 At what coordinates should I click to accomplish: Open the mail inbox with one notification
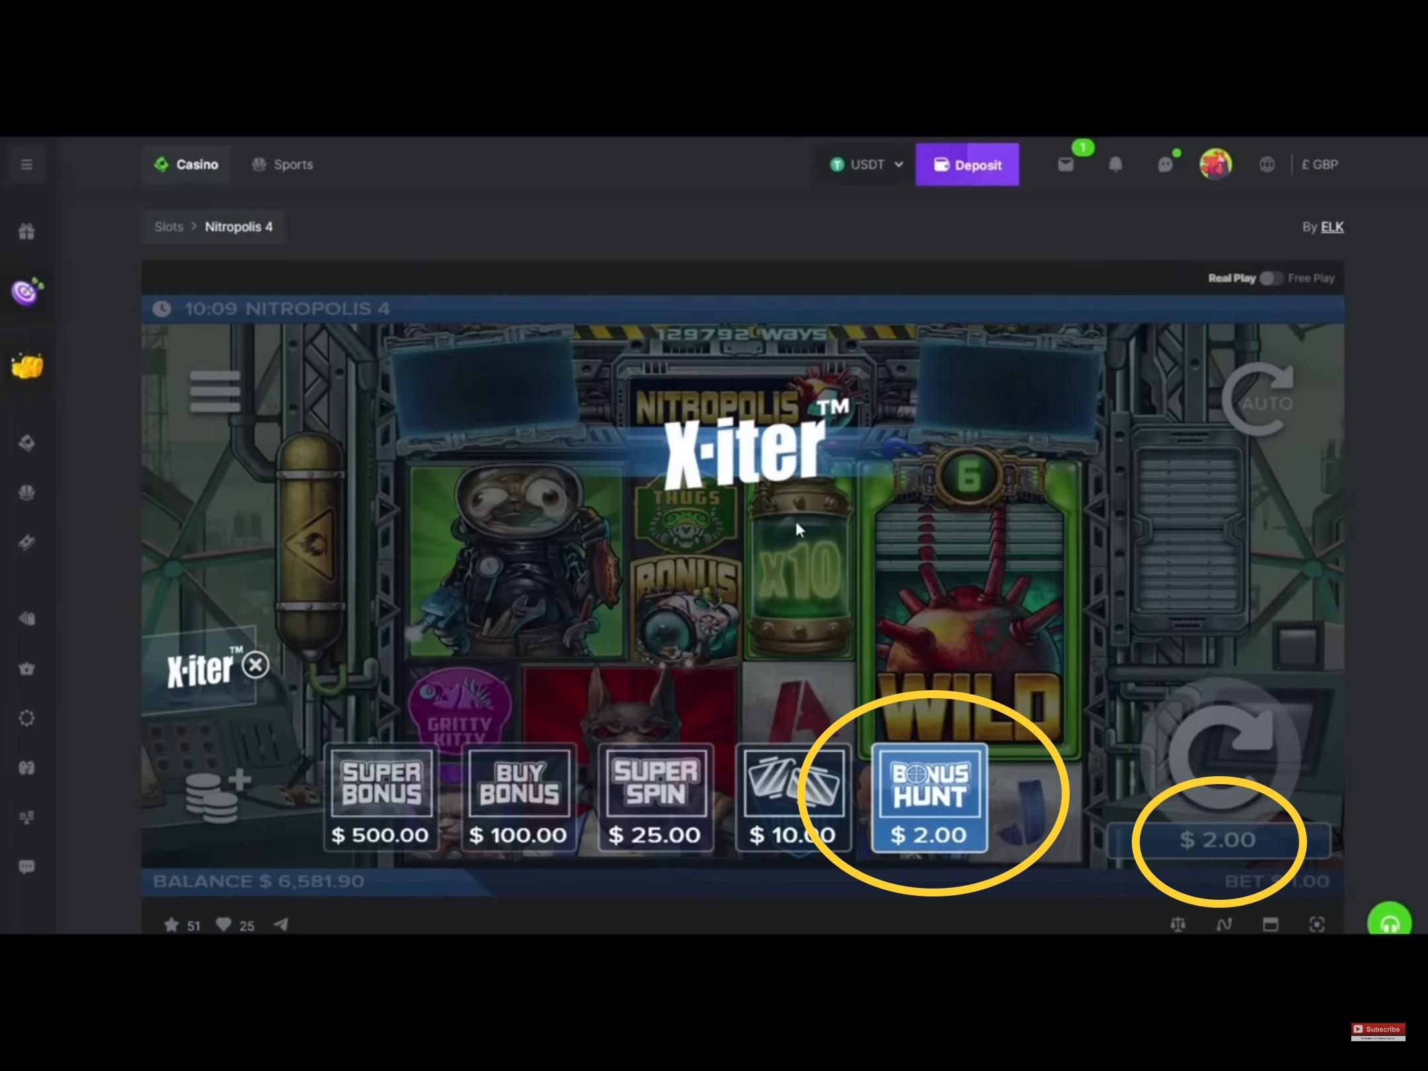click(x=1066, y=164)
